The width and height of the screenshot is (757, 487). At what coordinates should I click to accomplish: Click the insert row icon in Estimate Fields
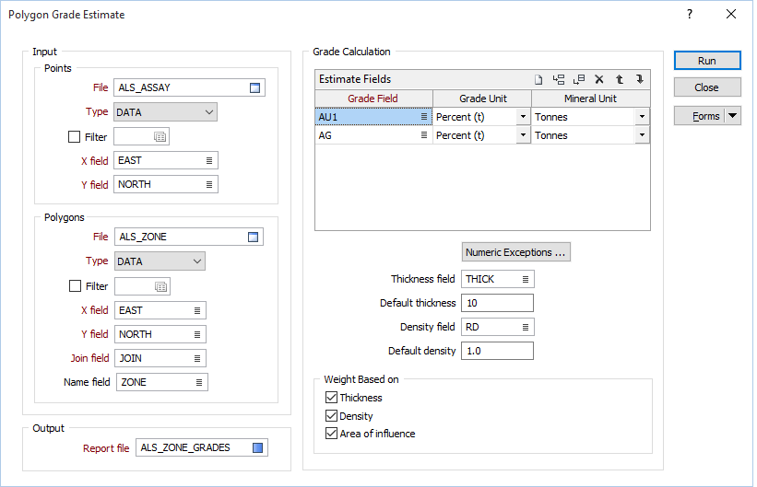click(559, 79)
